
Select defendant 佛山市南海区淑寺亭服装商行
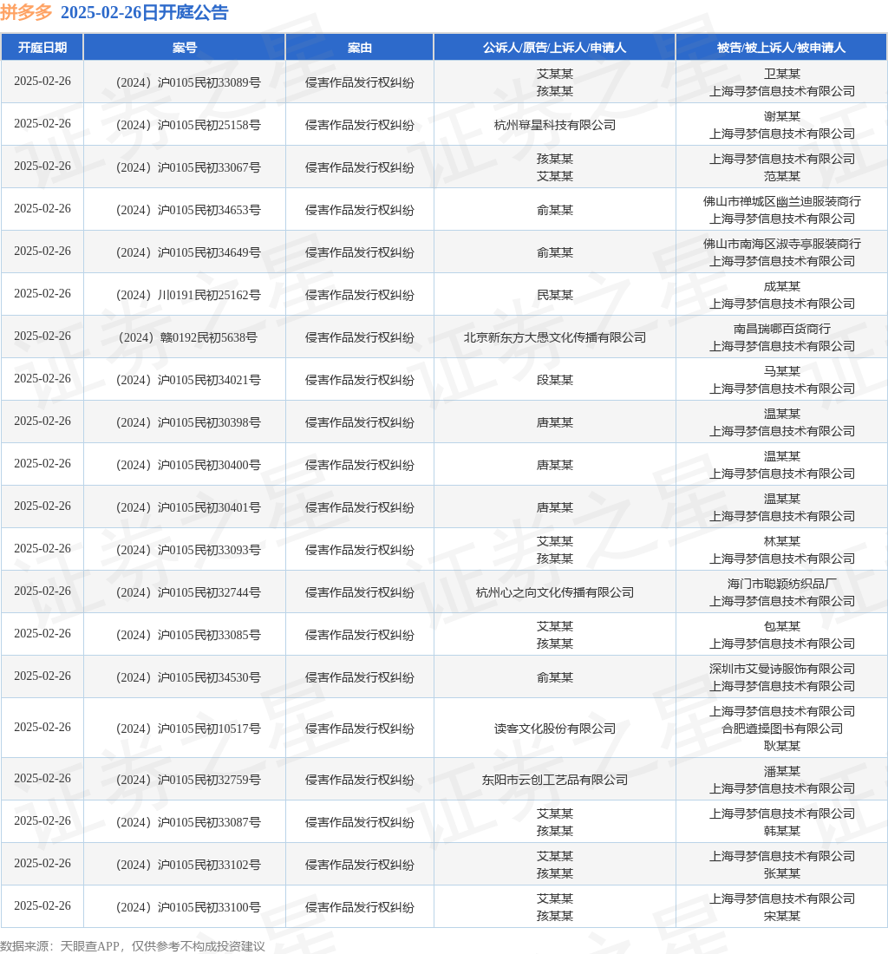click(782, 244)
